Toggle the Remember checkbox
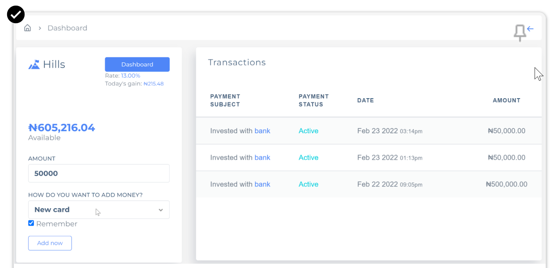This screenshot has width=557, height=268. point(31,223)
